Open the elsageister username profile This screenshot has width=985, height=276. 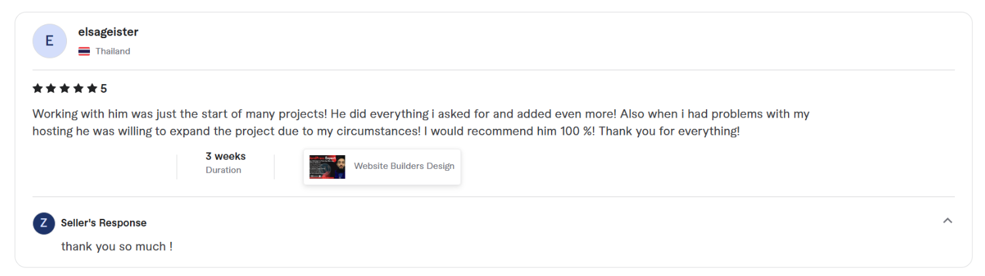pyautogui.click(x=108, y=32)
